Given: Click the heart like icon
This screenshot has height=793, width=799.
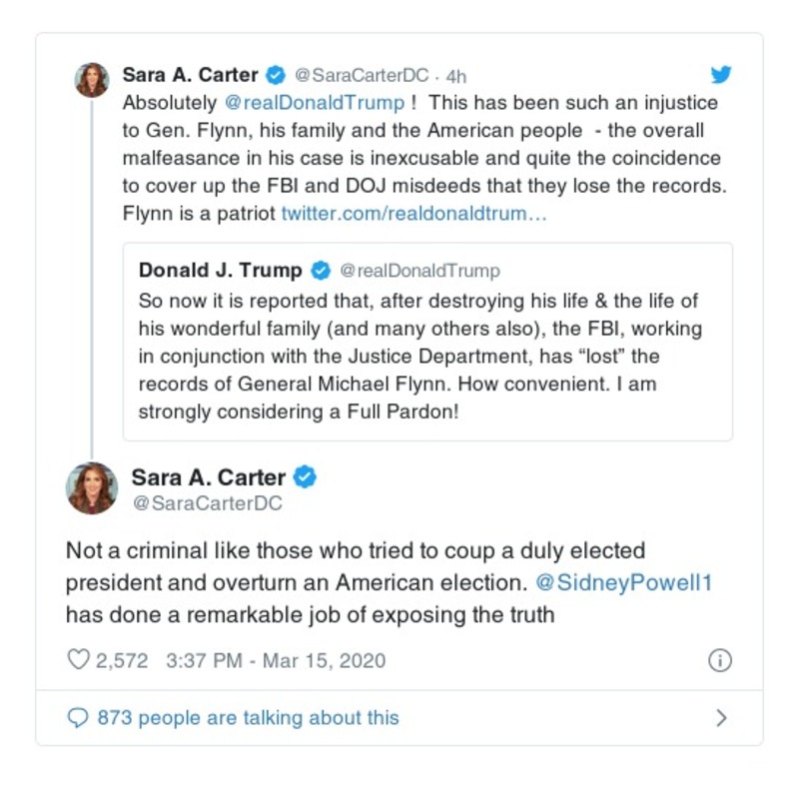Looking at the screenshot, I should click(78, 660).
